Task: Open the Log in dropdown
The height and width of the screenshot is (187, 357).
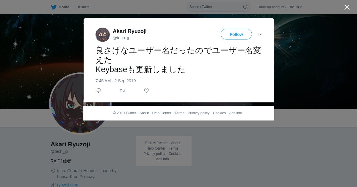Action: click(295, 7)
